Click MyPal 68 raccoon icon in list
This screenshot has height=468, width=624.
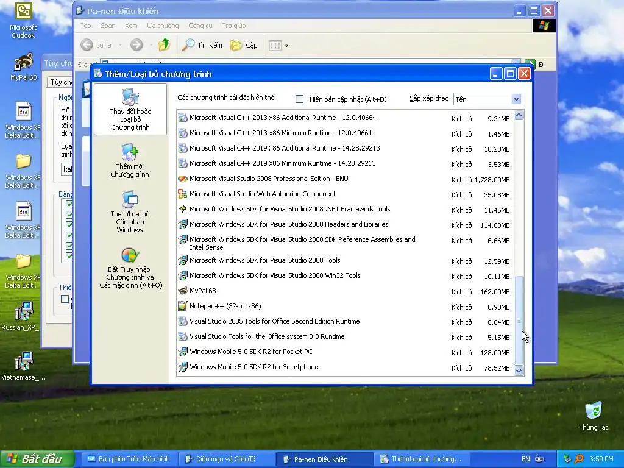point(183,291)
